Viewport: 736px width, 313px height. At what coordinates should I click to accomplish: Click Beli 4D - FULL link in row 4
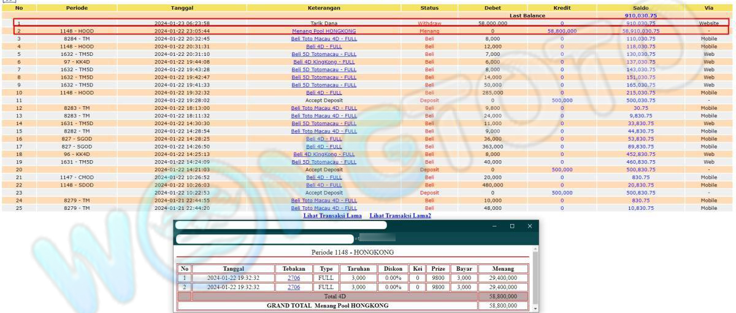[324, 46]
